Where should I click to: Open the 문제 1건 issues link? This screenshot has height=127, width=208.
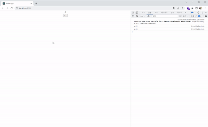196,16
